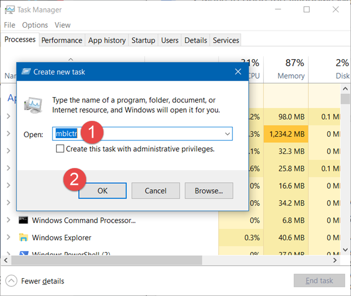Image resolution: width=351 pixels, height=296 pixels.
Task: Close the Create new task dialog
Action: coord(238,72)
